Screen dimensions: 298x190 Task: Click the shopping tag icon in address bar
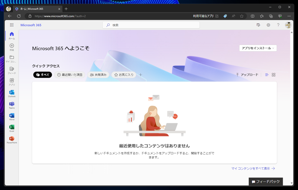pyautogui.click(x=225, y=16)
